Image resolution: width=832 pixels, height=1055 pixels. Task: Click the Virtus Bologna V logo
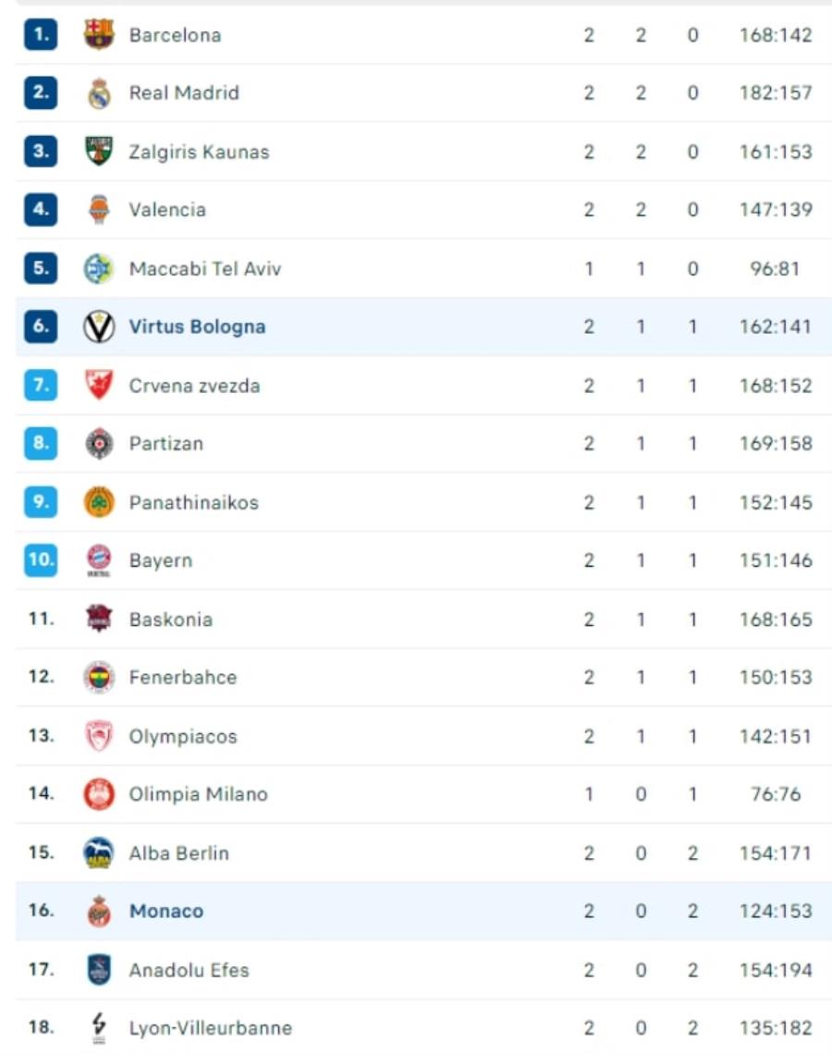click(x=99, y=326)
